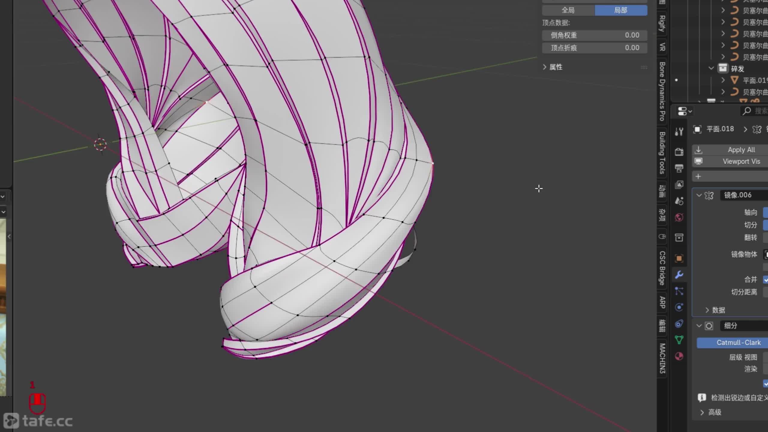Select 局部 (Local) transform space

621,10
